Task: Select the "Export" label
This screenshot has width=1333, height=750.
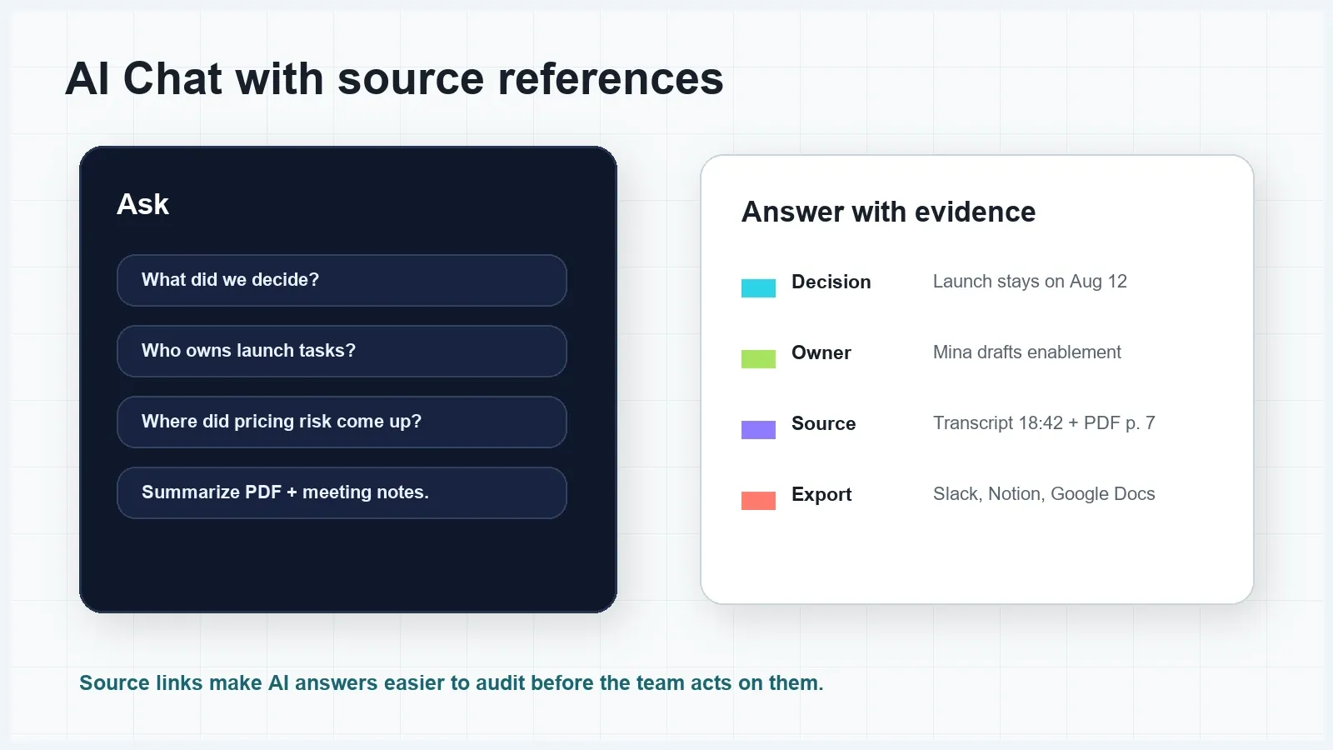Action: [821, 494]
